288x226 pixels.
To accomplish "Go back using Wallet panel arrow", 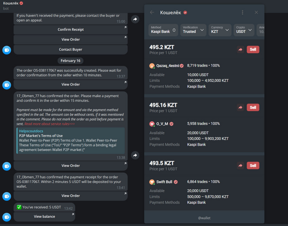I will (152, 12).
